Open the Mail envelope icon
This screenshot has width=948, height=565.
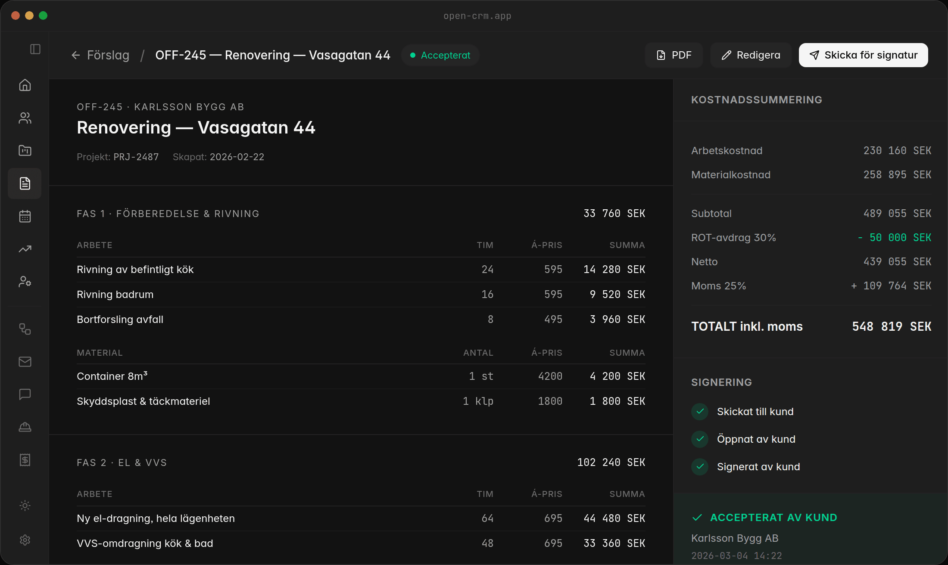25,362
